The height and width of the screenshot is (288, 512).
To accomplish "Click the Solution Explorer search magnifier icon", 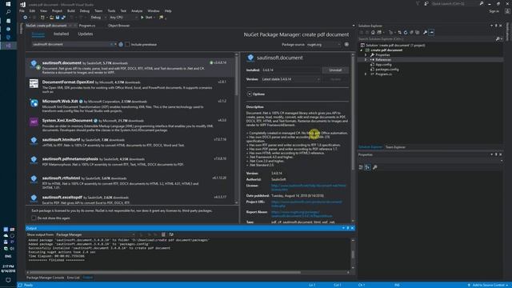I will [498, 39].
